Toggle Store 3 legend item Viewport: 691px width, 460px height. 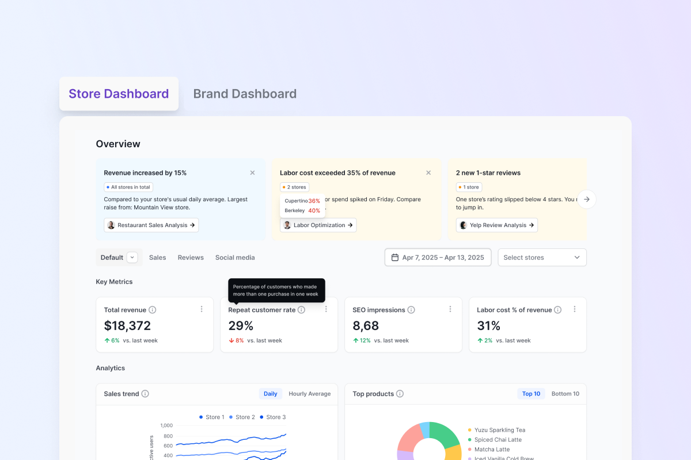point(273,417)
